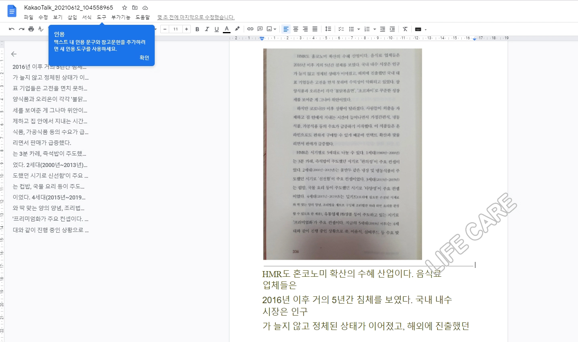
Task: Check the cloud save status icon
Action: [145, 8]
